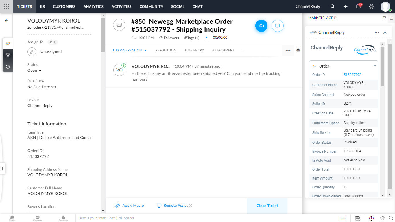
Task: Open Channels in the bottom bar
Action: coord(38,218)
